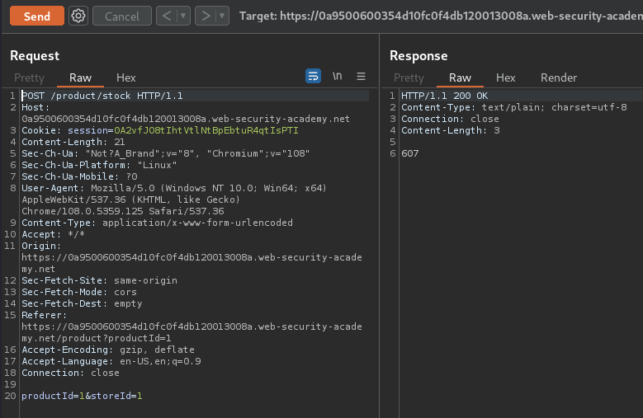The height and width of the screenshot is (418, 643).
Task: Click the Sec-Fetch-Site: same-origin header
Action: click(99, 280)
